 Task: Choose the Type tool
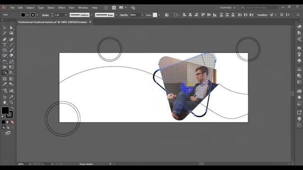point(5,45)
